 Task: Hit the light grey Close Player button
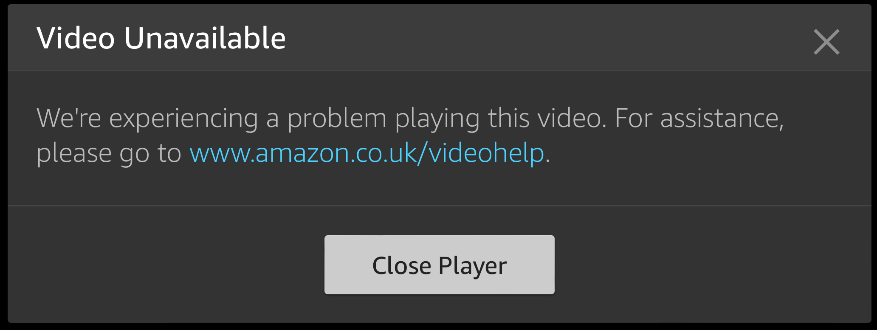coord(440,265)
